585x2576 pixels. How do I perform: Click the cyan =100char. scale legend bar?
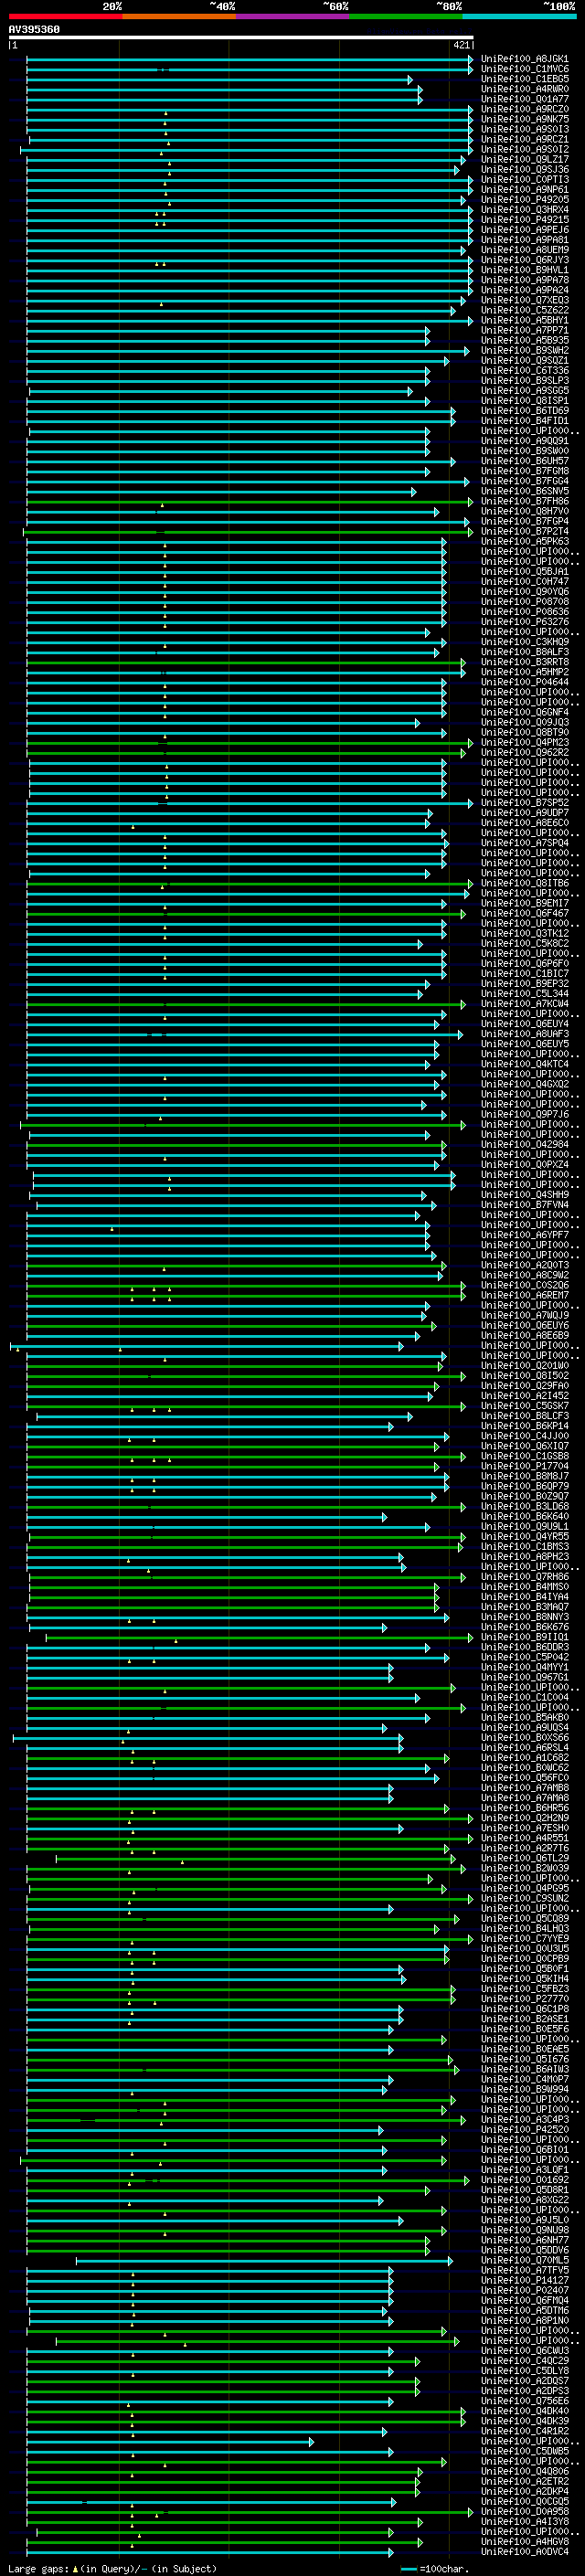[x=408, y=2569]
